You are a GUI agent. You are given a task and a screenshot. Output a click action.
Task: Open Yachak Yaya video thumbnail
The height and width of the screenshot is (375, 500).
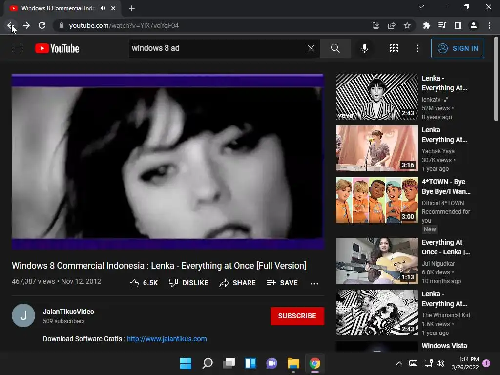tap(376, 148)
